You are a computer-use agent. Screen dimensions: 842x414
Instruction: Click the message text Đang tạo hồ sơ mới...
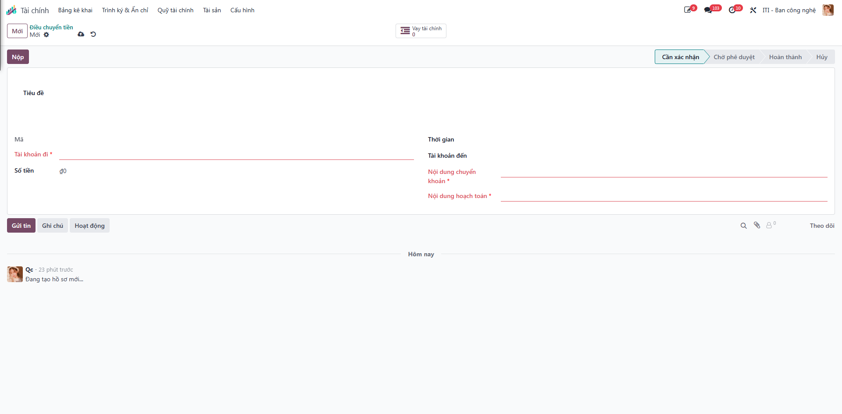tap(54, 279)
